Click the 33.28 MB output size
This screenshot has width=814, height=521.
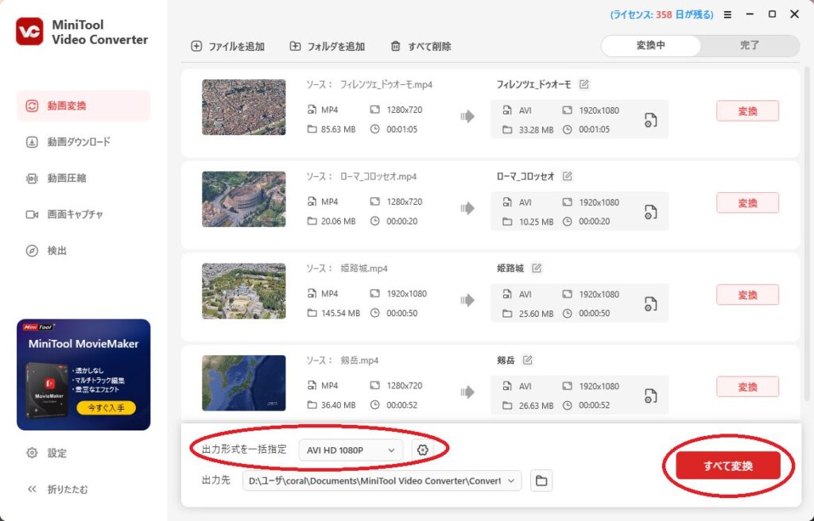(x=537, y=129)
